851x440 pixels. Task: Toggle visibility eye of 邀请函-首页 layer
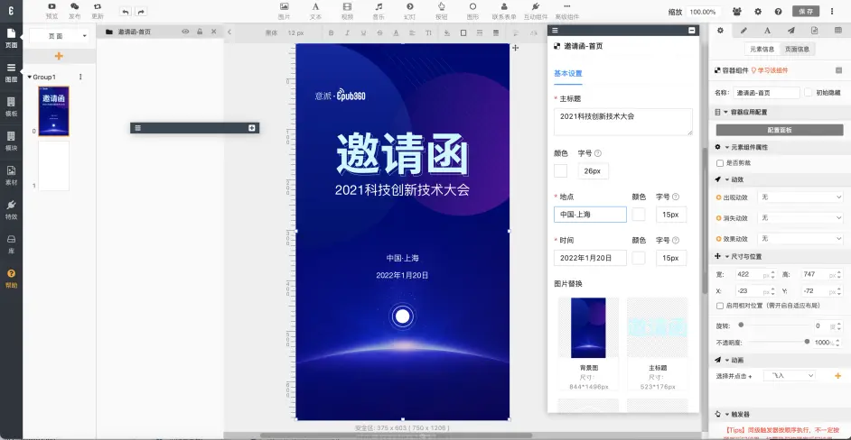pos(185,32)
